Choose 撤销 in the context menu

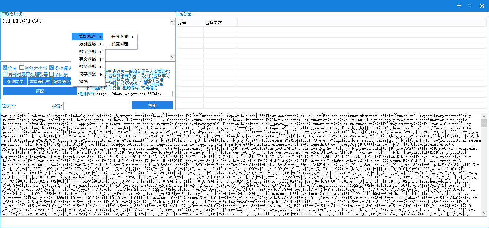tap(83, 82)
